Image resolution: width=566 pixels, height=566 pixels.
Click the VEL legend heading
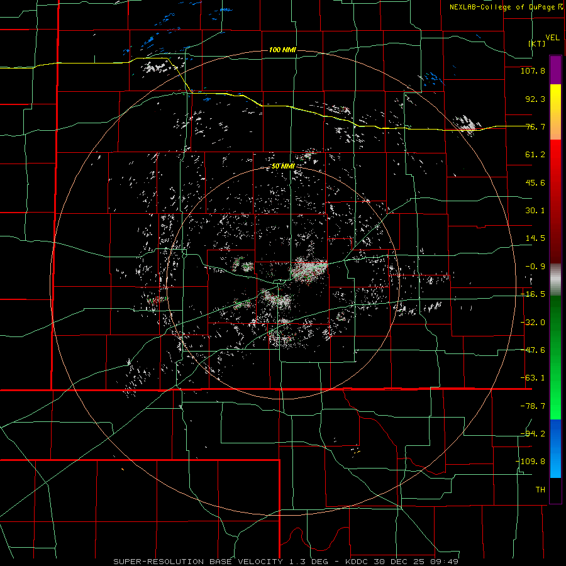[x=552, y=38]
